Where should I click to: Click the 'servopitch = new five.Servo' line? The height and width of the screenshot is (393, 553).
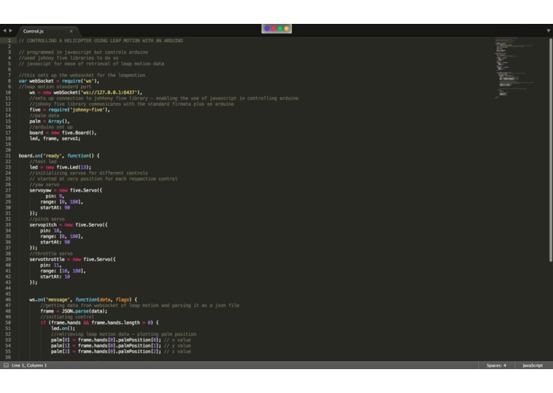click(68, 224)
